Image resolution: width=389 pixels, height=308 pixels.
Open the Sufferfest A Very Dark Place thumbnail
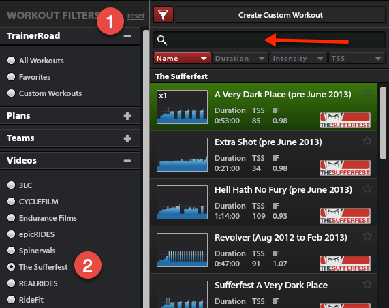point(183,294)
